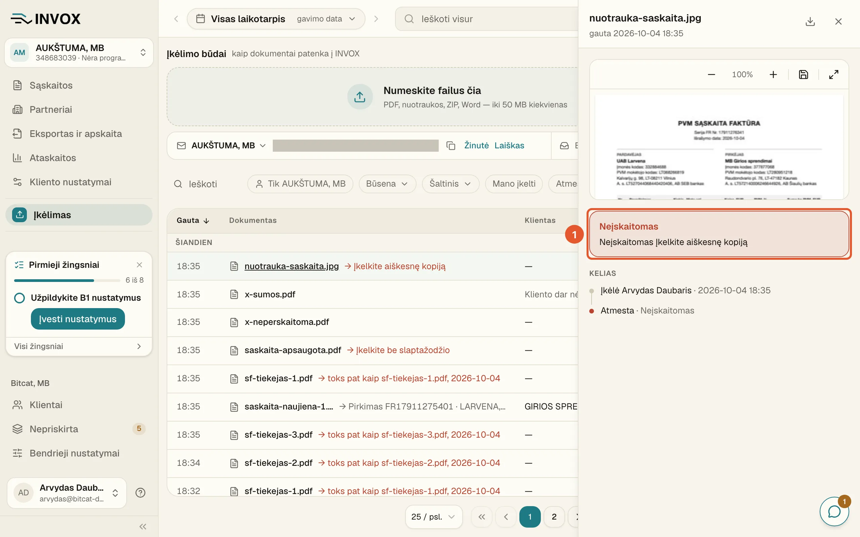Open the 25 / psl. page size dropdown

point(434,517)
